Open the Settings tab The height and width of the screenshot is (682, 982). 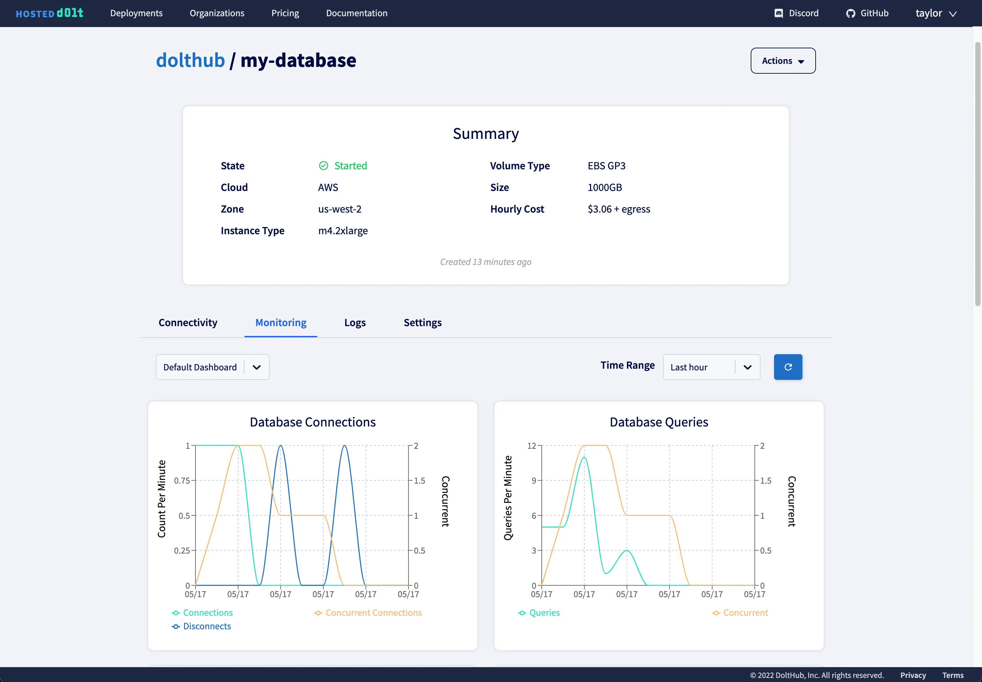point(422,323)
